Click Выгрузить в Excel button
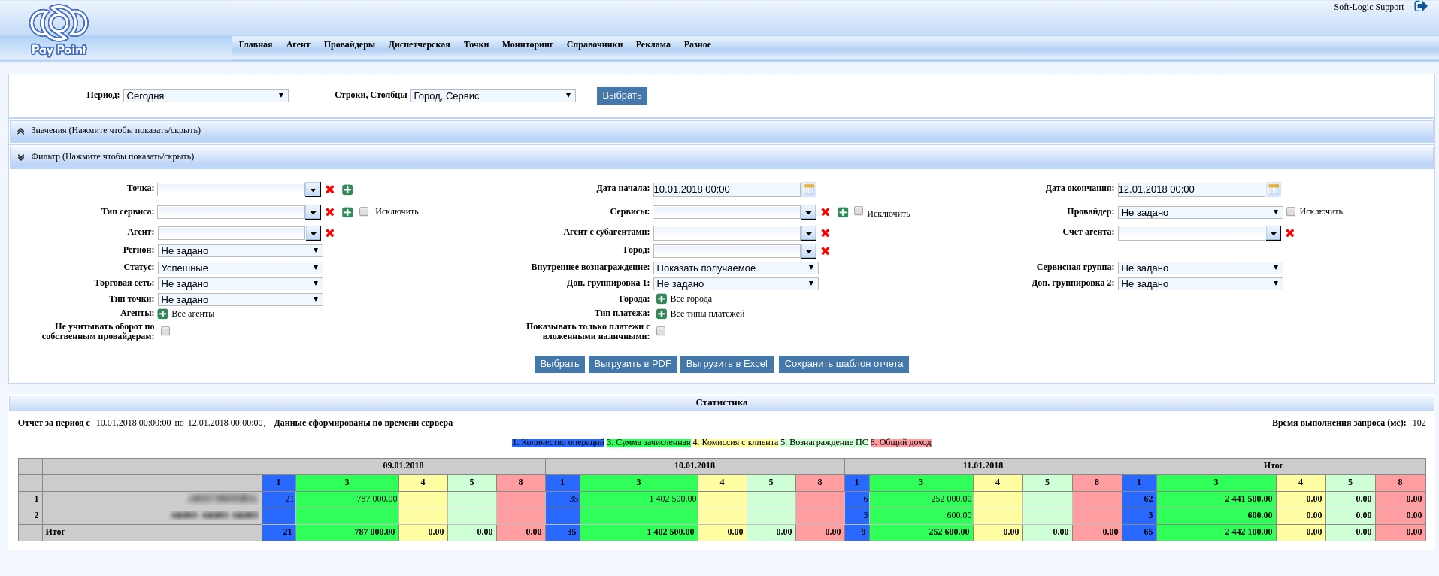 click(726, 364)
